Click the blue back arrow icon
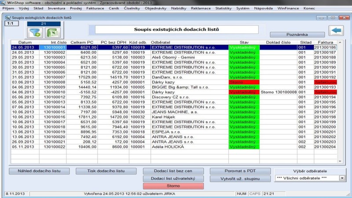 336,31
